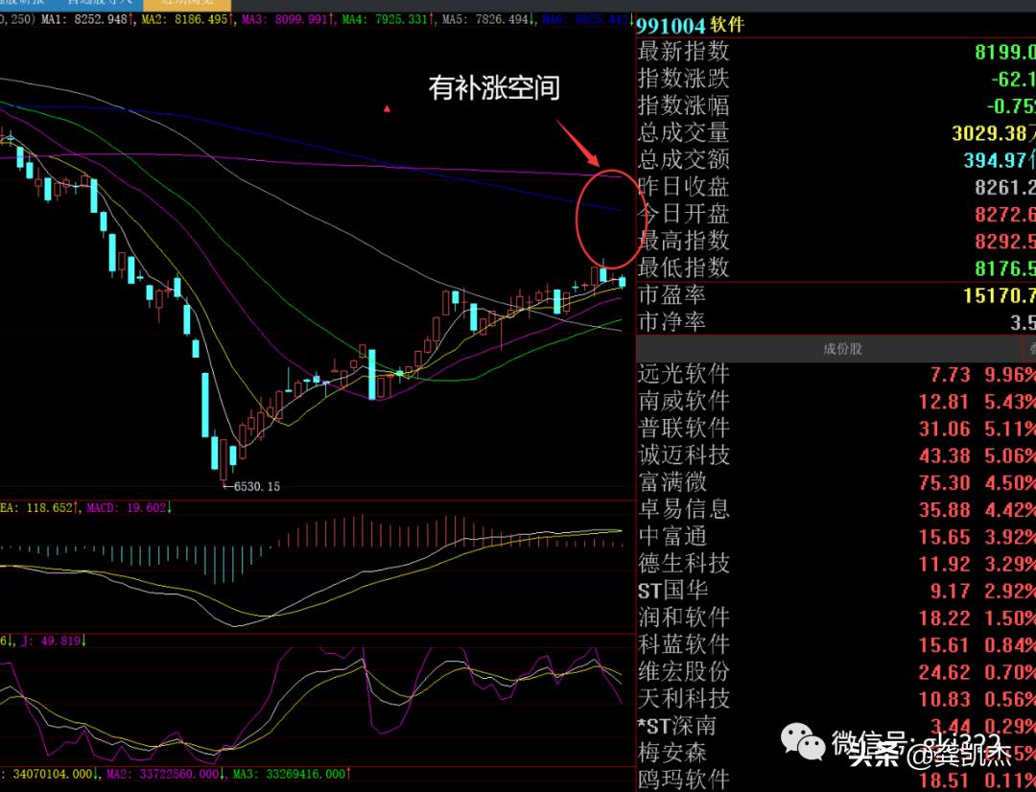
Task: Select 维宏股份 row
Action: tap(836, 672)
